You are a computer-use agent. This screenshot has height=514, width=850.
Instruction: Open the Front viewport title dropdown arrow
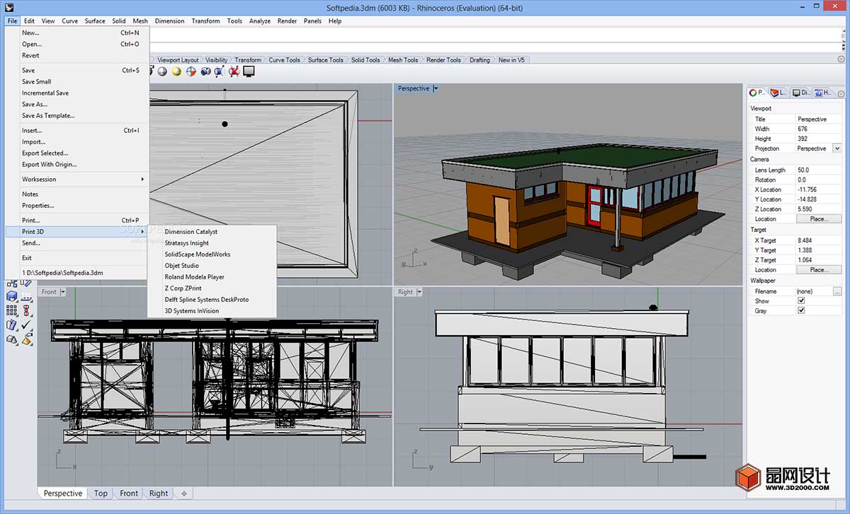click(x=62, y=292)
